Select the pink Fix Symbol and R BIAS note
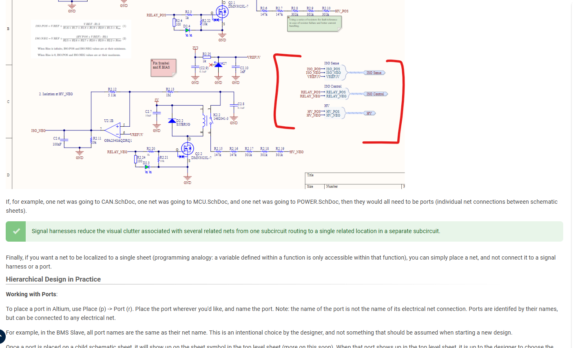The width and height of the screenshot is (573, 348). pos(164,67)
